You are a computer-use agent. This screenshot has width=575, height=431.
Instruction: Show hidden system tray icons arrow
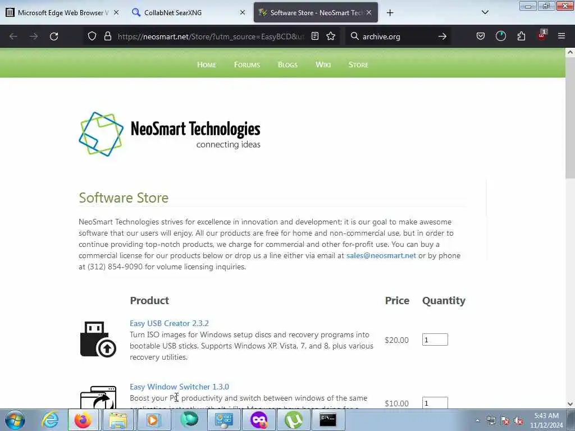[x=477, y=421]
